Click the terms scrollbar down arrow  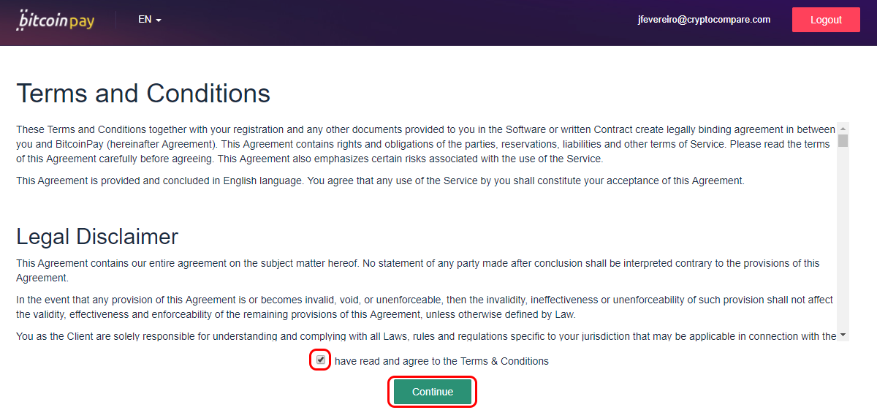(x=843, y=335)
